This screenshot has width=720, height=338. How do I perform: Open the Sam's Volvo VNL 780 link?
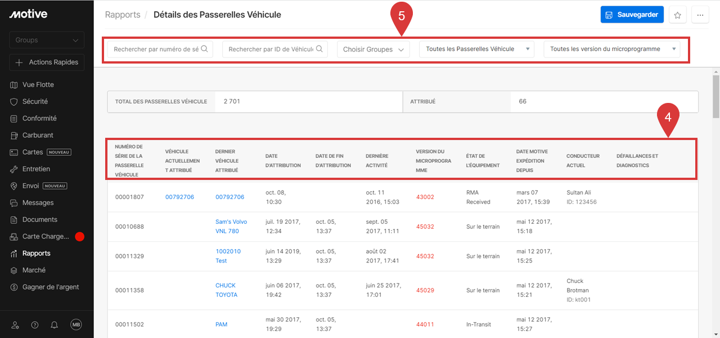pos(231,227)
